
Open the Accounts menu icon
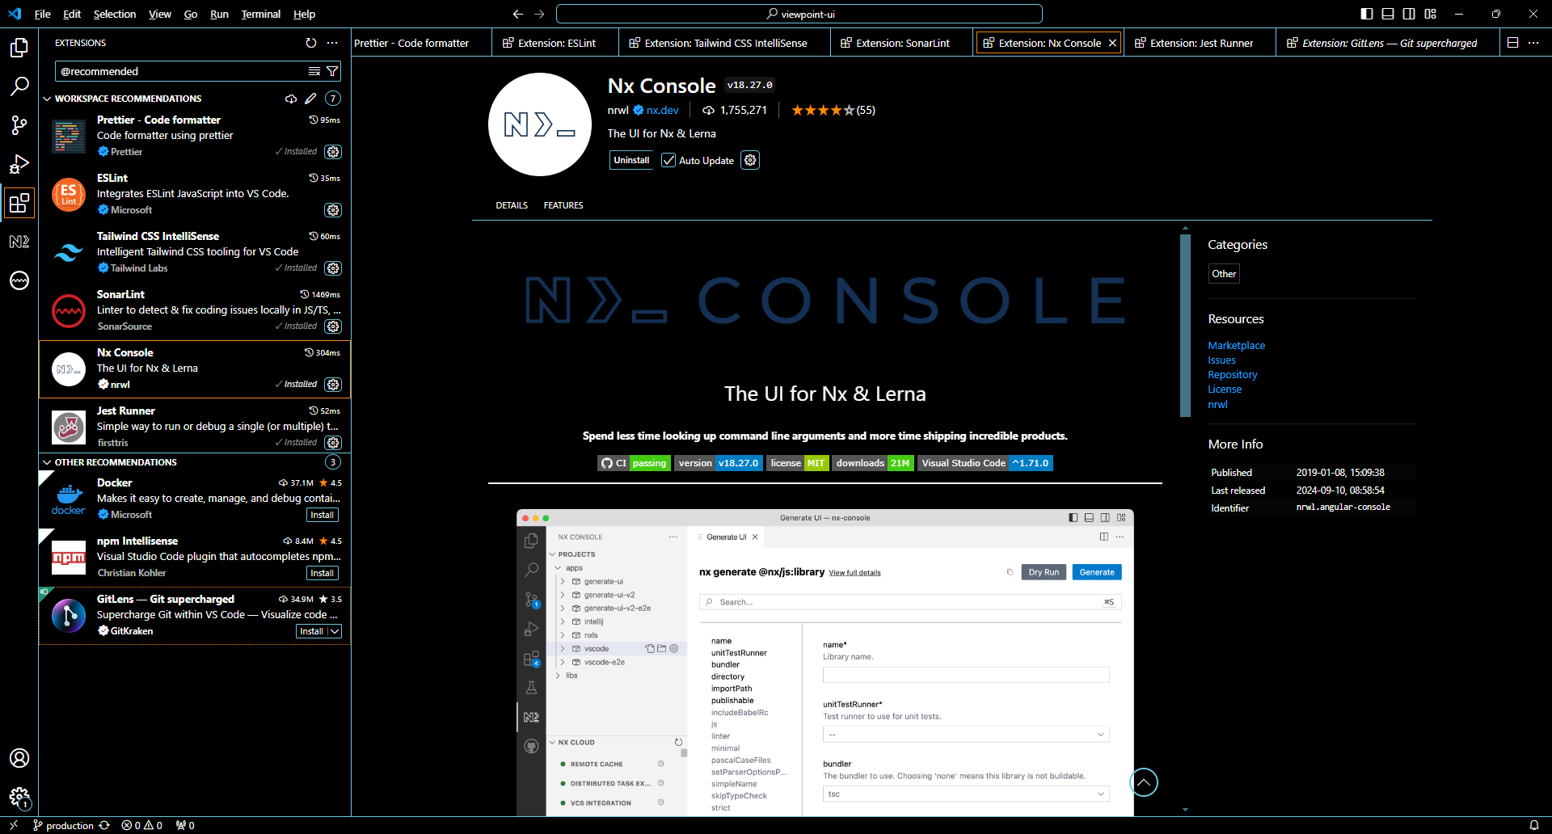pos(19,758)
